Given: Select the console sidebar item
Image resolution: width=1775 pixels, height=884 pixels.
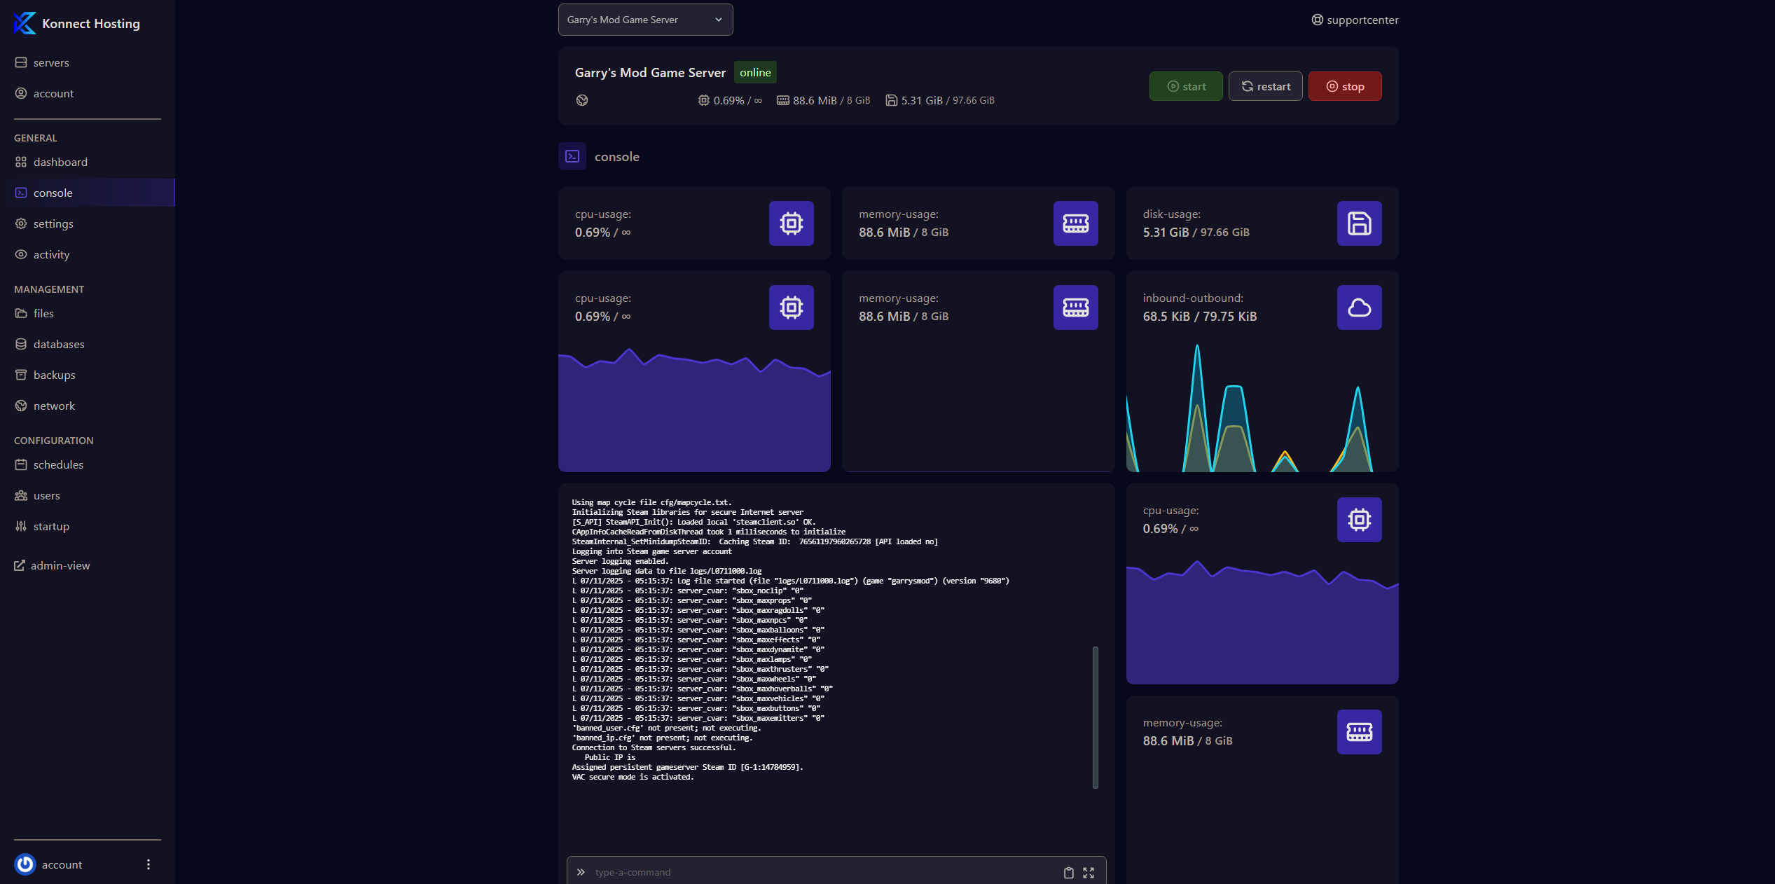Looking at the screenshot, I should pos(88,193).
